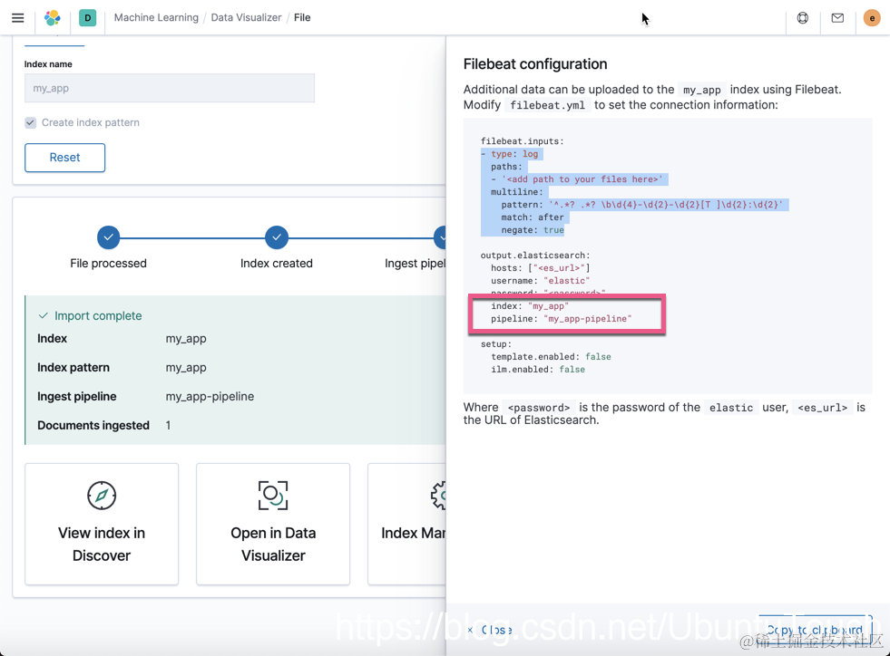890x656 pixels.
Task: Open the green D space selector
Action: 87,17
